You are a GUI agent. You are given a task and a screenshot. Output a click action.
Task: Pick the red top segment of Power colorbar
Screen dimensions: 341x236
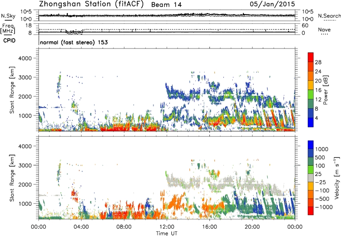pos(311,57)
